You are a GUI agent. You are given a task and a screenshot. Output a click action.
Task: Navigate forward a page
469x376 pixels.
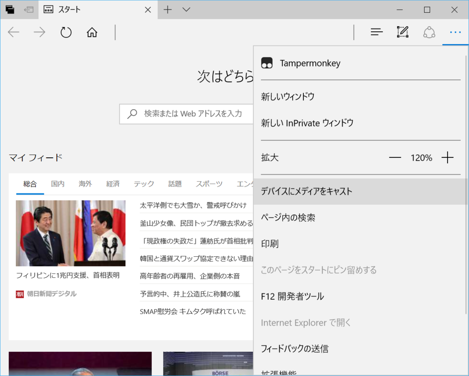pos(39,32)
